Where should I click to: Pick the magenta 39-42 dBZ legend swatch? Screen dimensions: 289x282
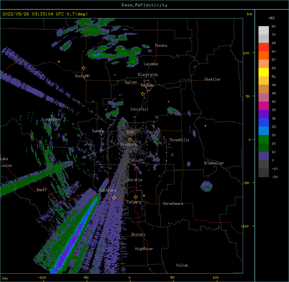point(264,105)
